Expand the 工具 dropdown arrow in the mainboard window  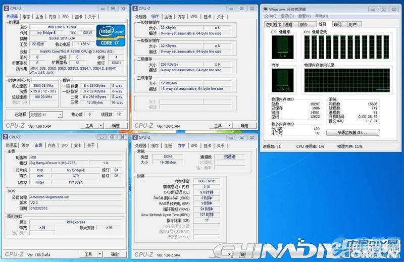[99, 254]
